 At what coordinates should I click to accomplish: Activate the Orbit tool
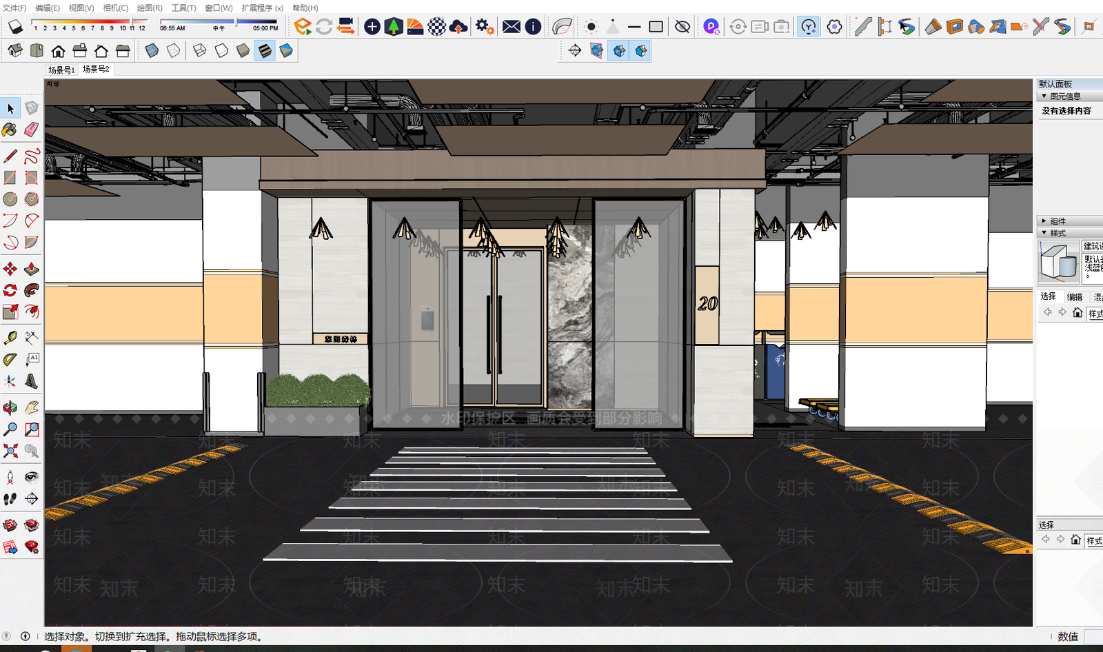pos(10,408)
